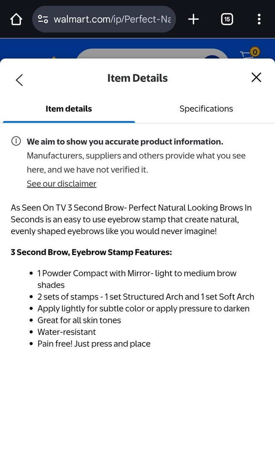
Task: Switch to the Specifications tab
Action: tap(206, 109)
